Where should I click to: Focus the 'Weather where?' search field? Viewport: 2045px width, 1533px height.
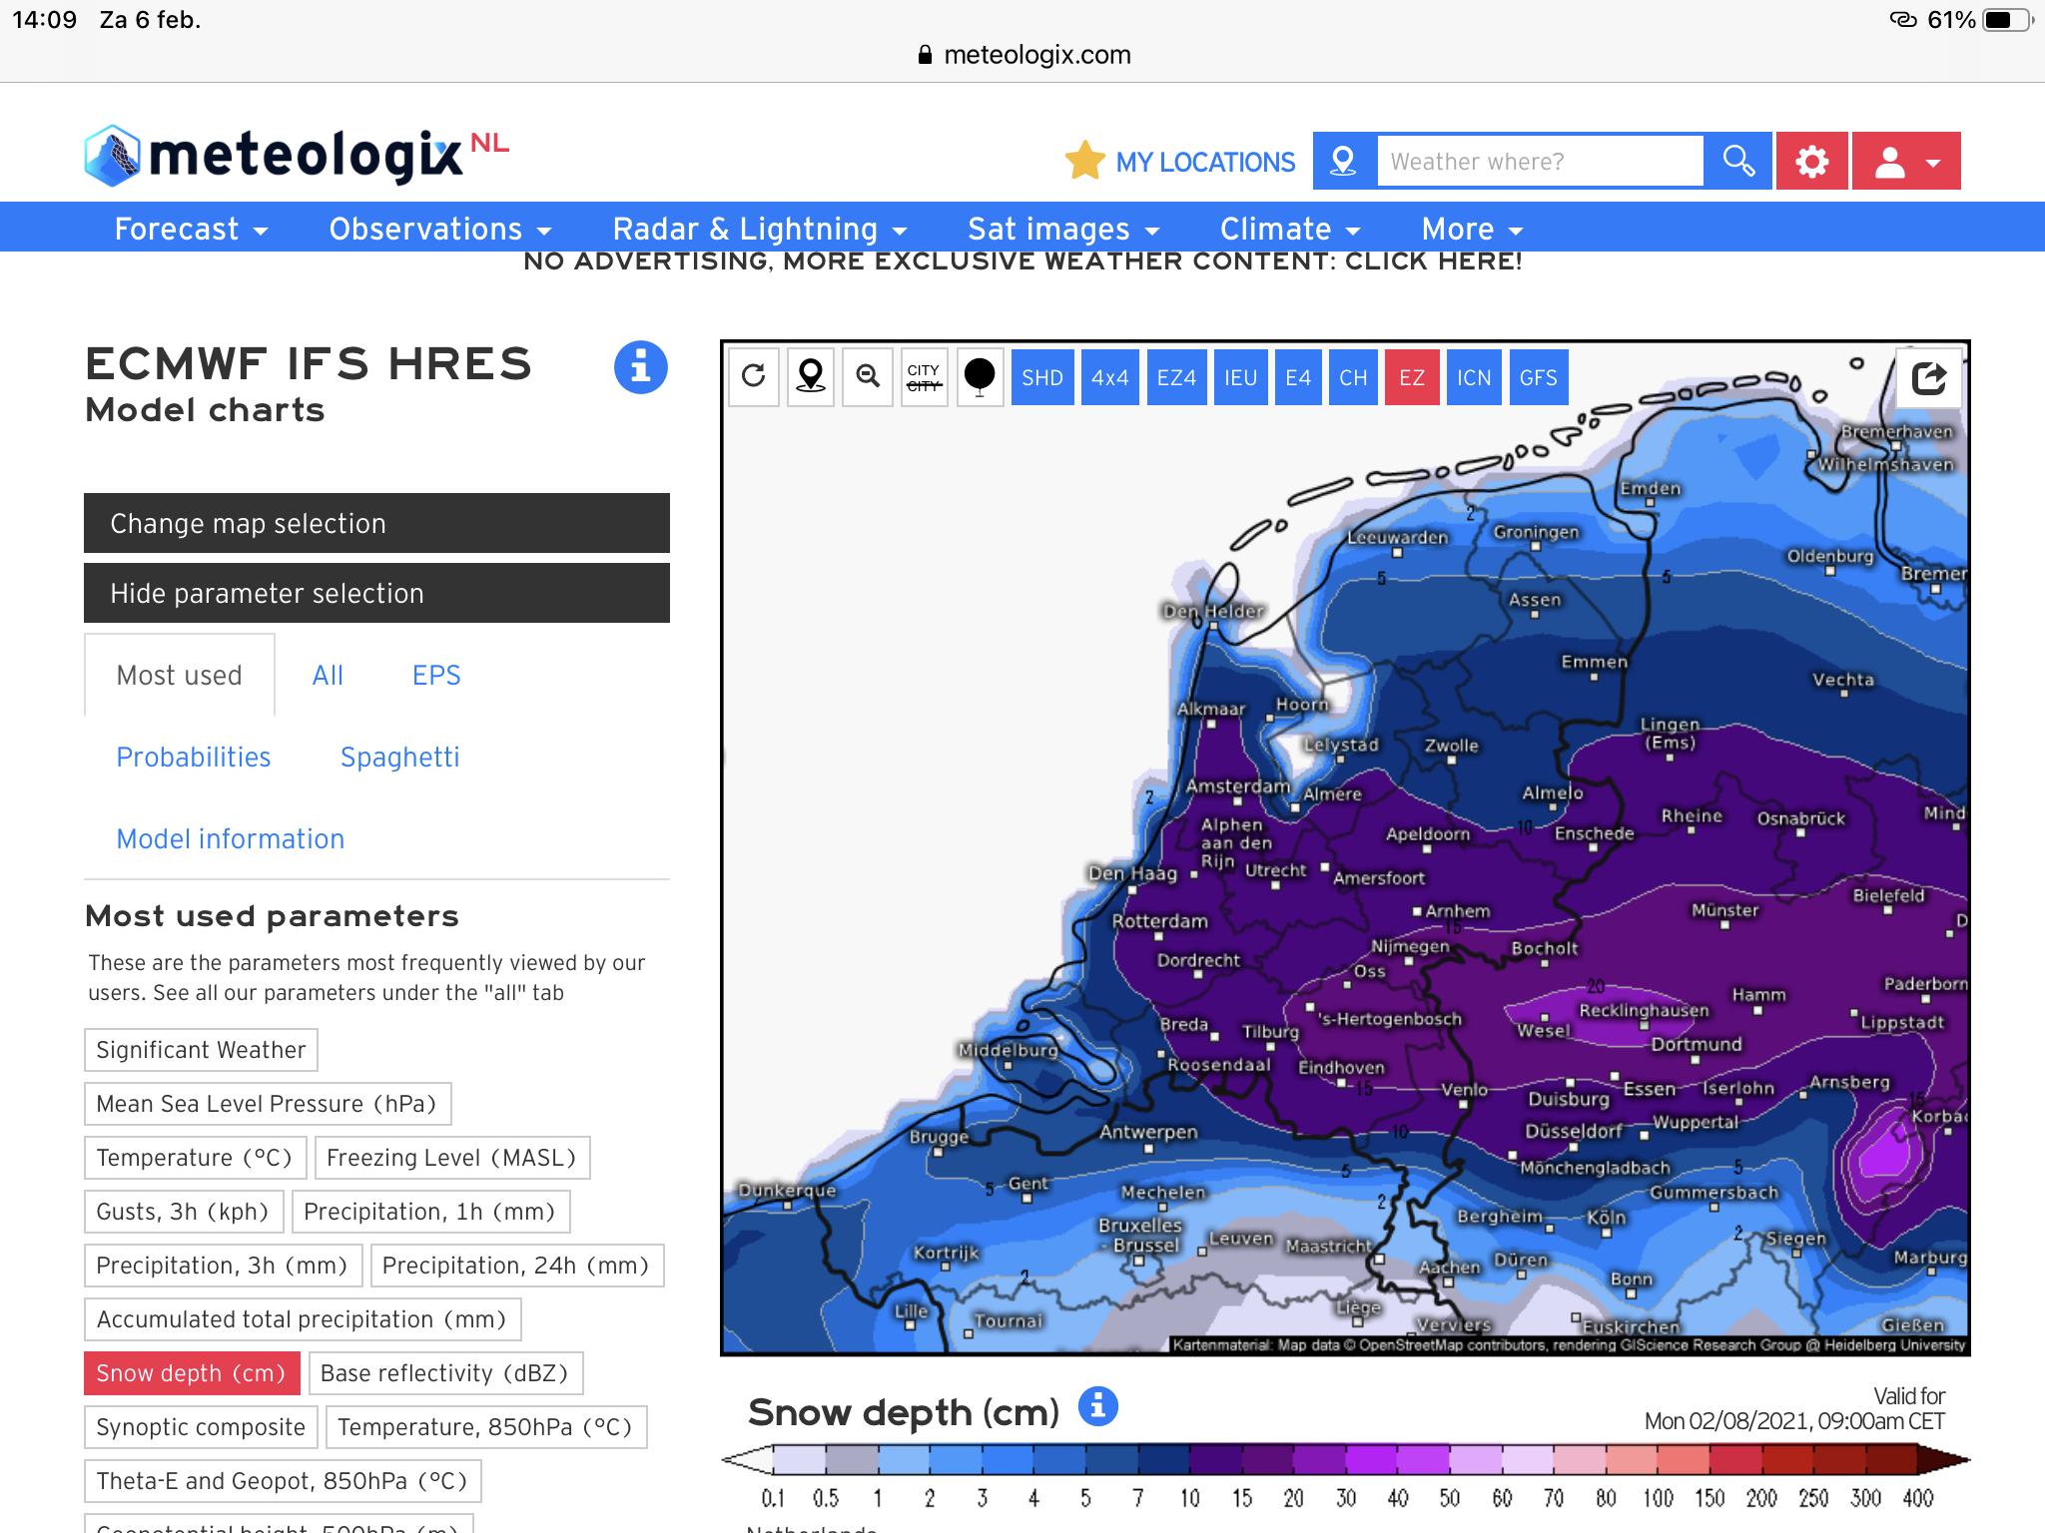pyautogui.click(x=1540, y=161)
